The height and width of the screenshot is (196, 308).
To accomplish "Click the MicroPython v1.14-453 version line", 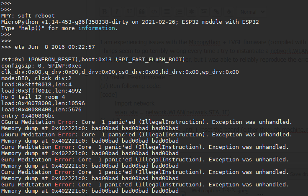I will [130, 22].
